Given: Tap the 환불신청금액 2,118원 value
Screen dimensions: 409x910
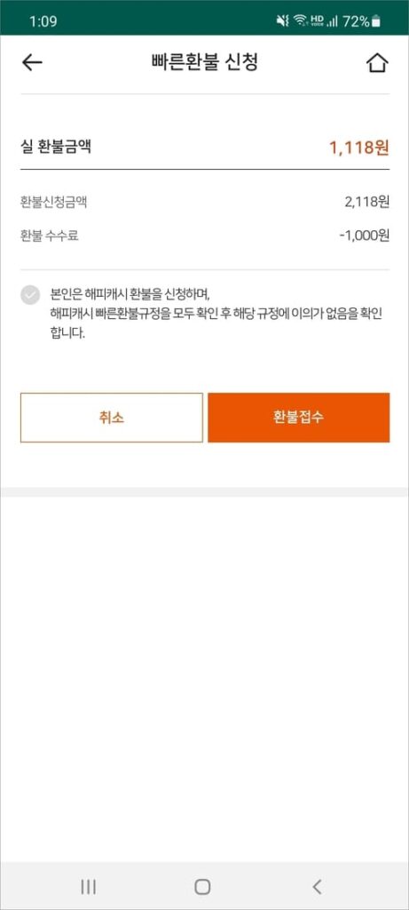Looking at the screenshot, I should click(367, 202).
